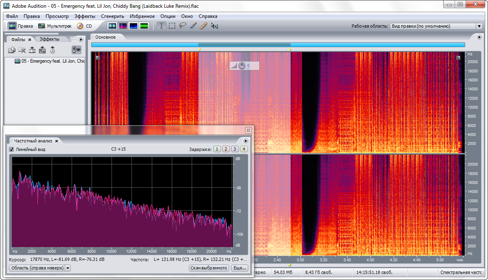The height and width of the screenshot is (280, 488).
Task: Click the 8.43 Гб своб. status entry
Action: [x=318, y=272]
